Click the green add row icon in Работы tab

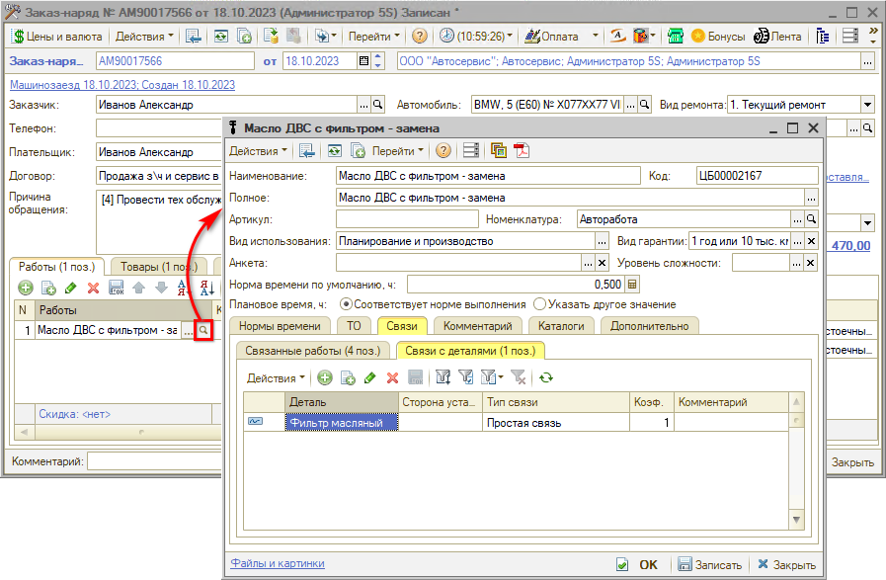coord(26,288)
